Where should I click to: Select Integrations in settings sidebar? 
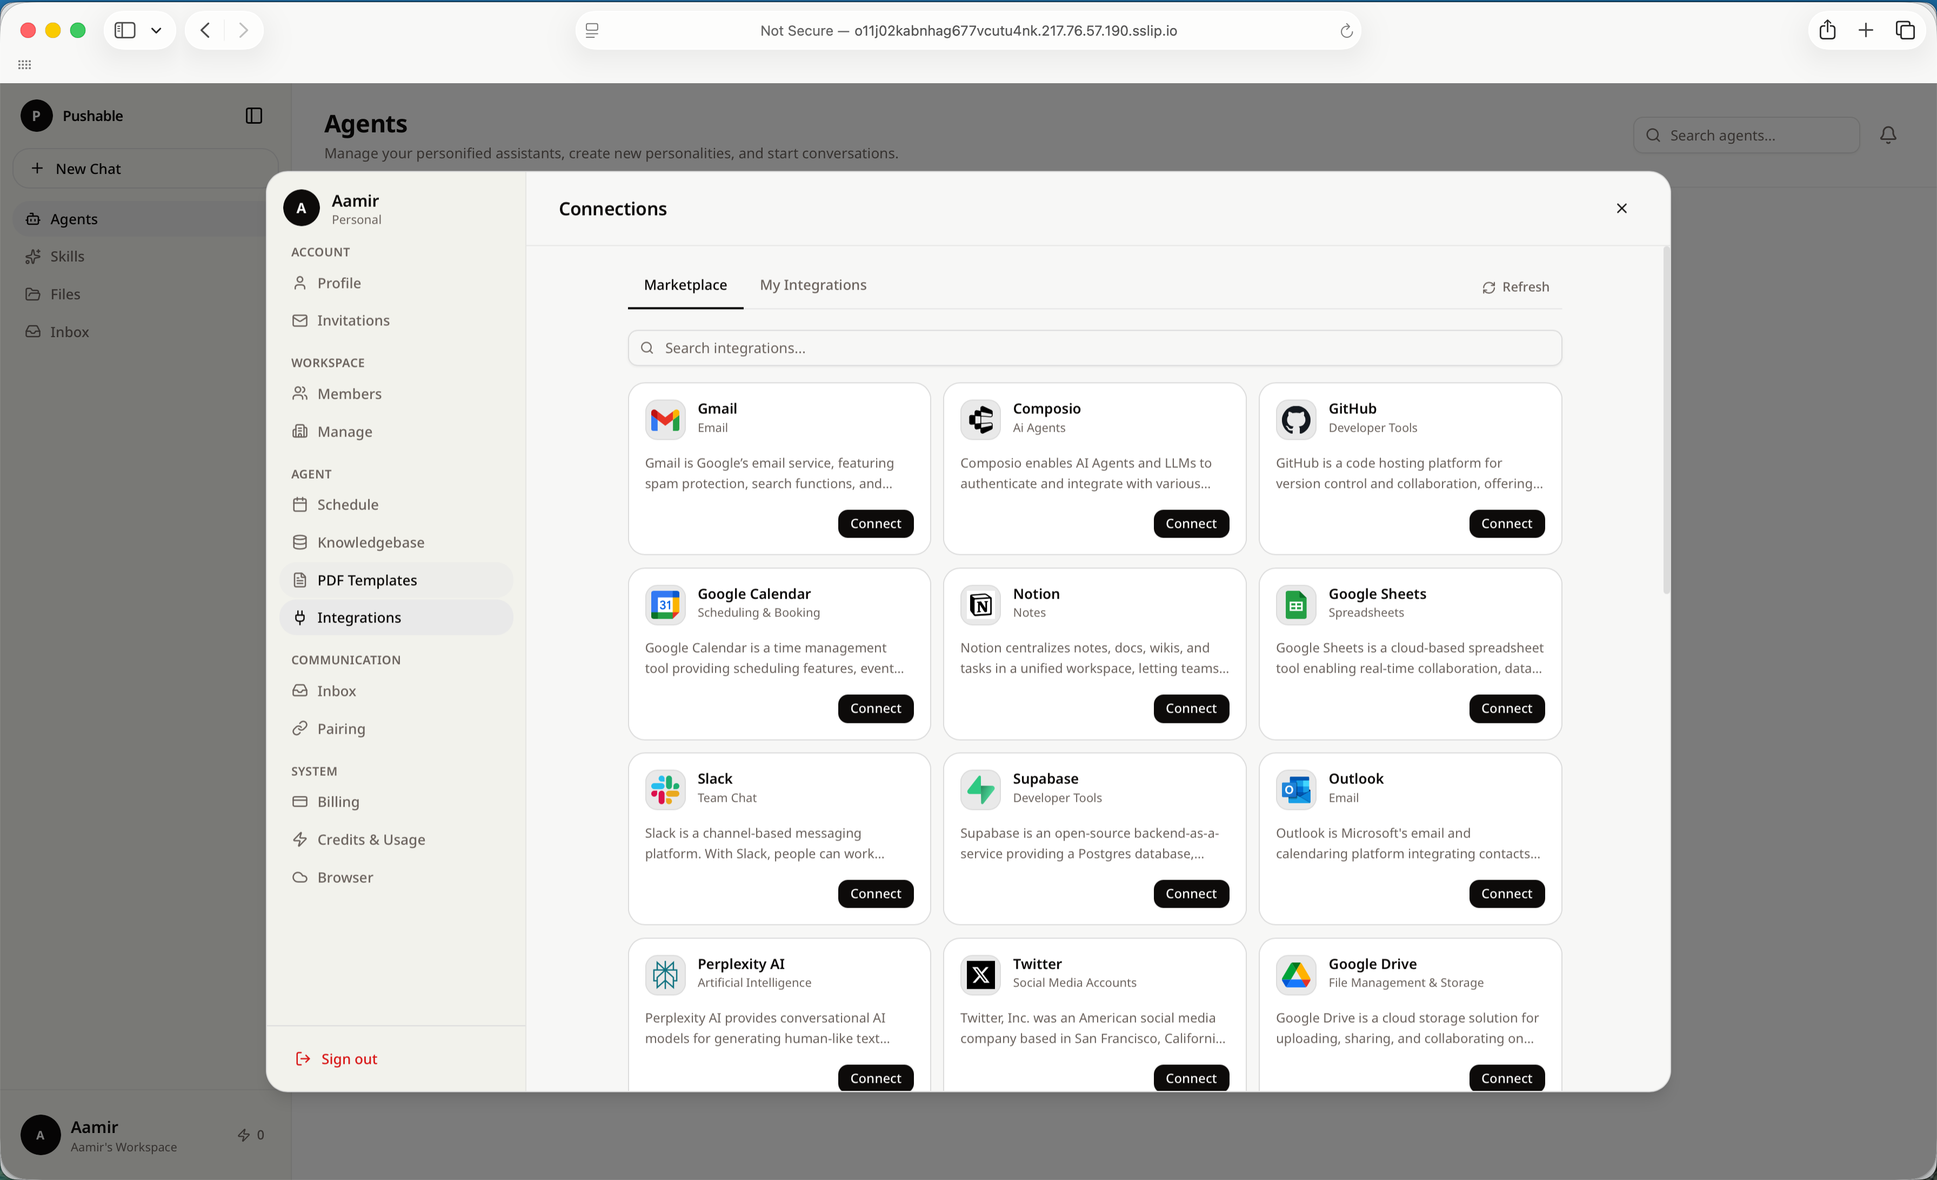pyautogui.click(x=396, y=618)
